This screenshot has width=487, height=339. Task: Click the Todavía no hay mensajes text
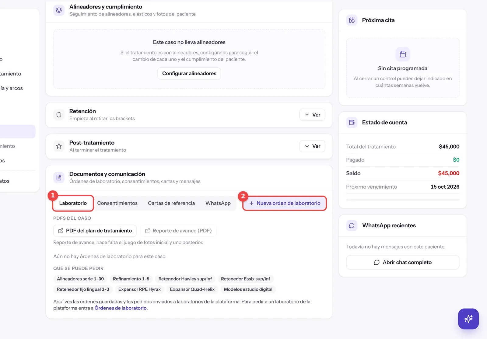396,247
